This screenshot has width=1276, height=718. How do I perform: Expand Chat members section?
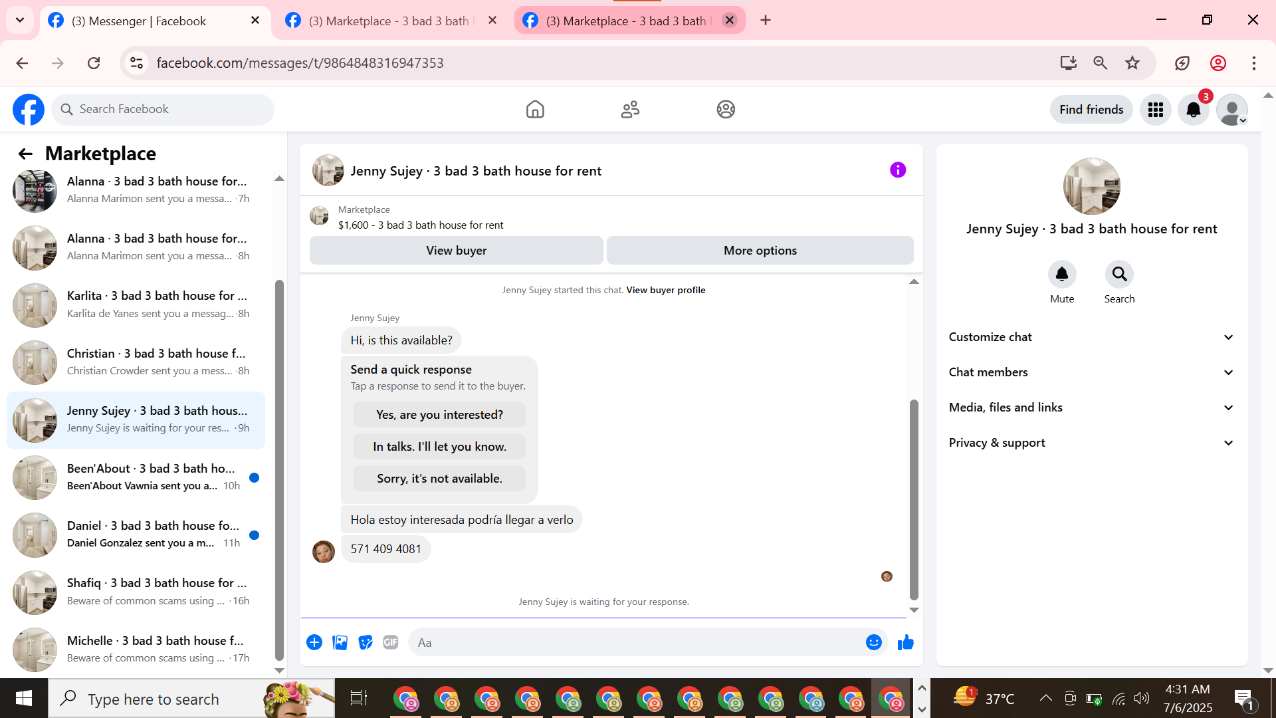[1092, 372]
